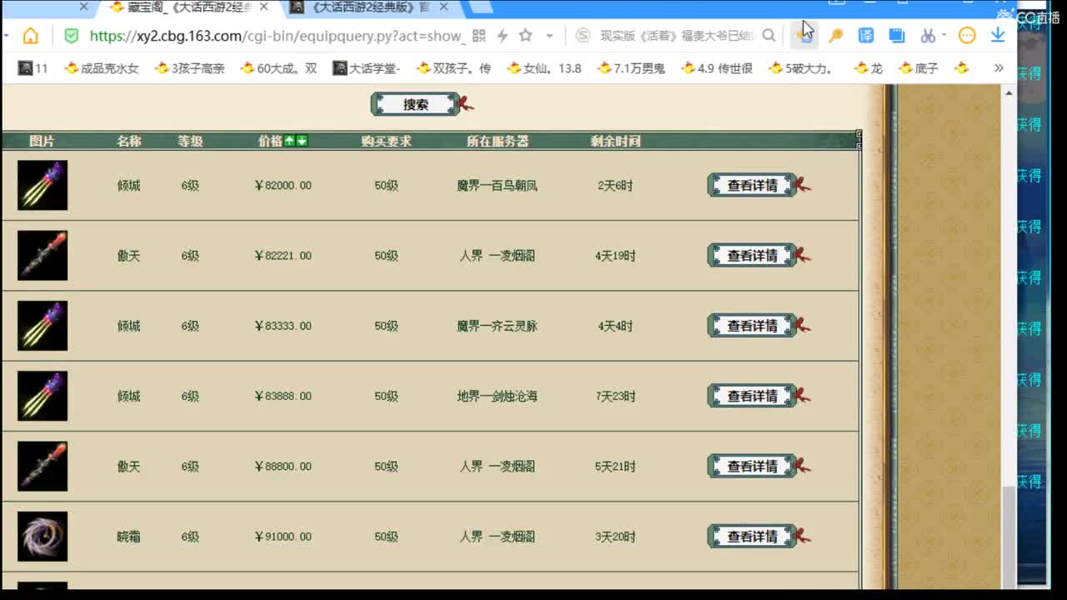Click the ascending price sort arrow
This screenshot has width=1067, height=600.
coord(289,141)
